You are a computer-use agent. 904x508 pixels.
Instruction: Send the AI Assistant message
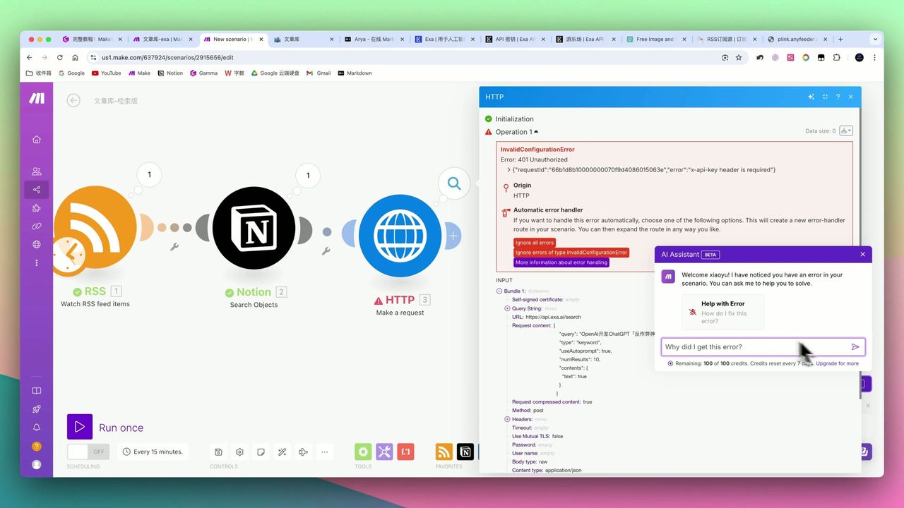855,347
